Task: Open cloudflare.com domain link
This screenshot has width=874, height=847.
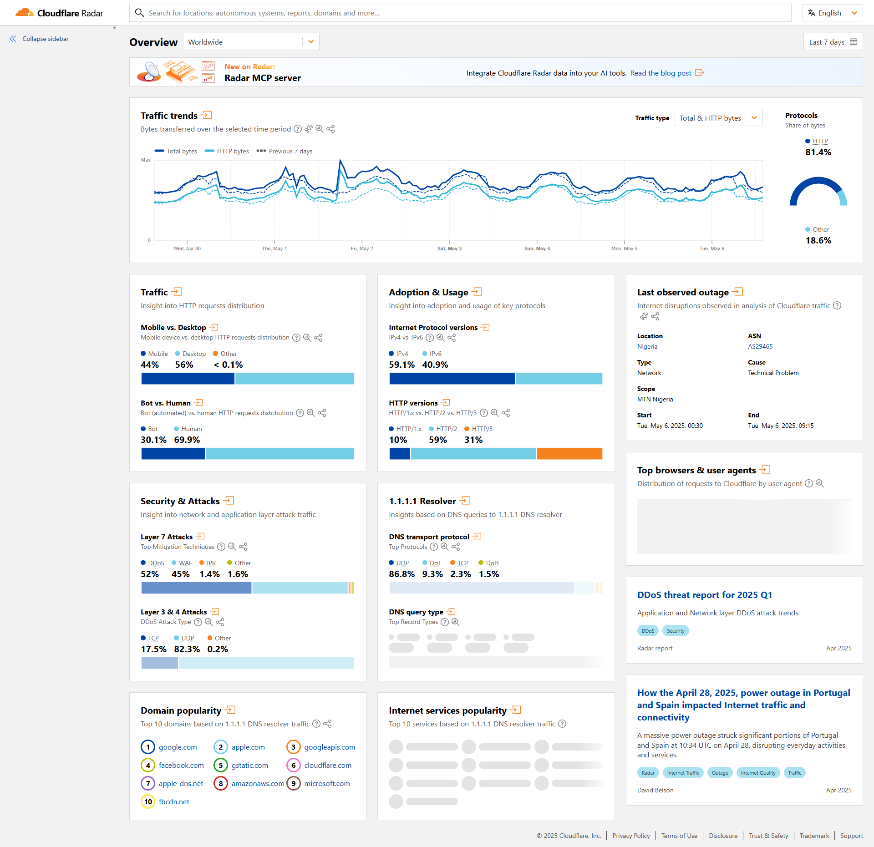Action: coord(328,765)
